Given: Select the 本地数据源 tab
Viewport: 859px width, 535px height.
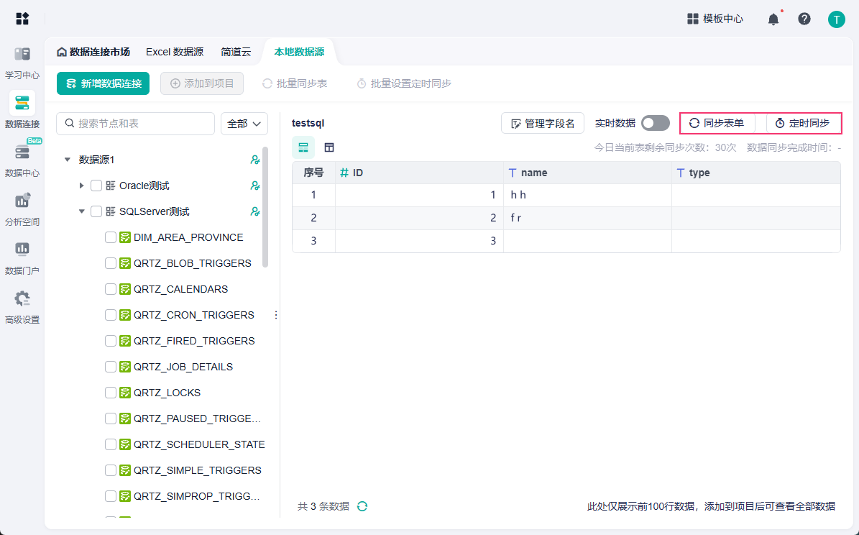Looking at the screenshot, I should click(x=299, y=52).
